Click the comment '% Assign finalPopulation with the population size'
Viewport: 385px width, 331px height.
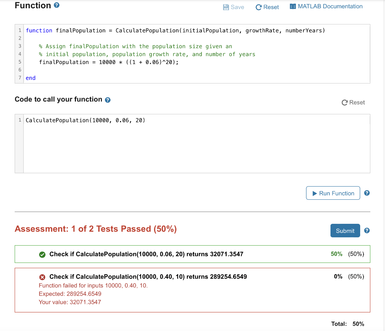[135, 46]
